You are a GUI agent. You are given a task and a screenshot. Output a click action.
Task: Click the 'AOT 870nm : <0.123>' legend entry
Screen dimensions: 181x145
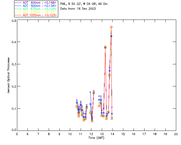(x=40, y=12)
